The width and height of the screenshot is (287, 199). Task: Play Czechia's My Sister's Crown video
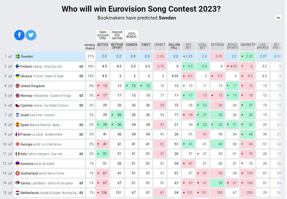[81, 105]
